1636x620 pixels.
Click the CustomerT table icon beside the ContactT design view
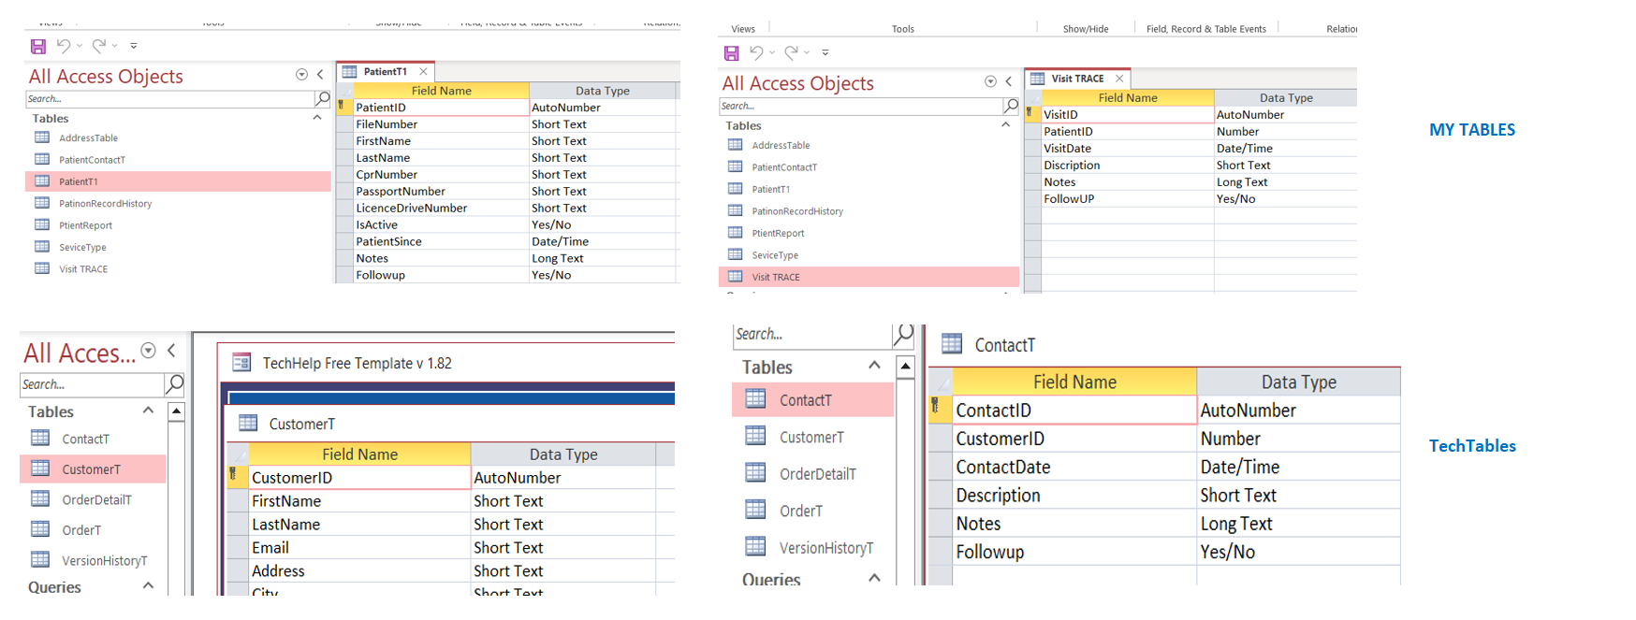click(x=755, y=436)
